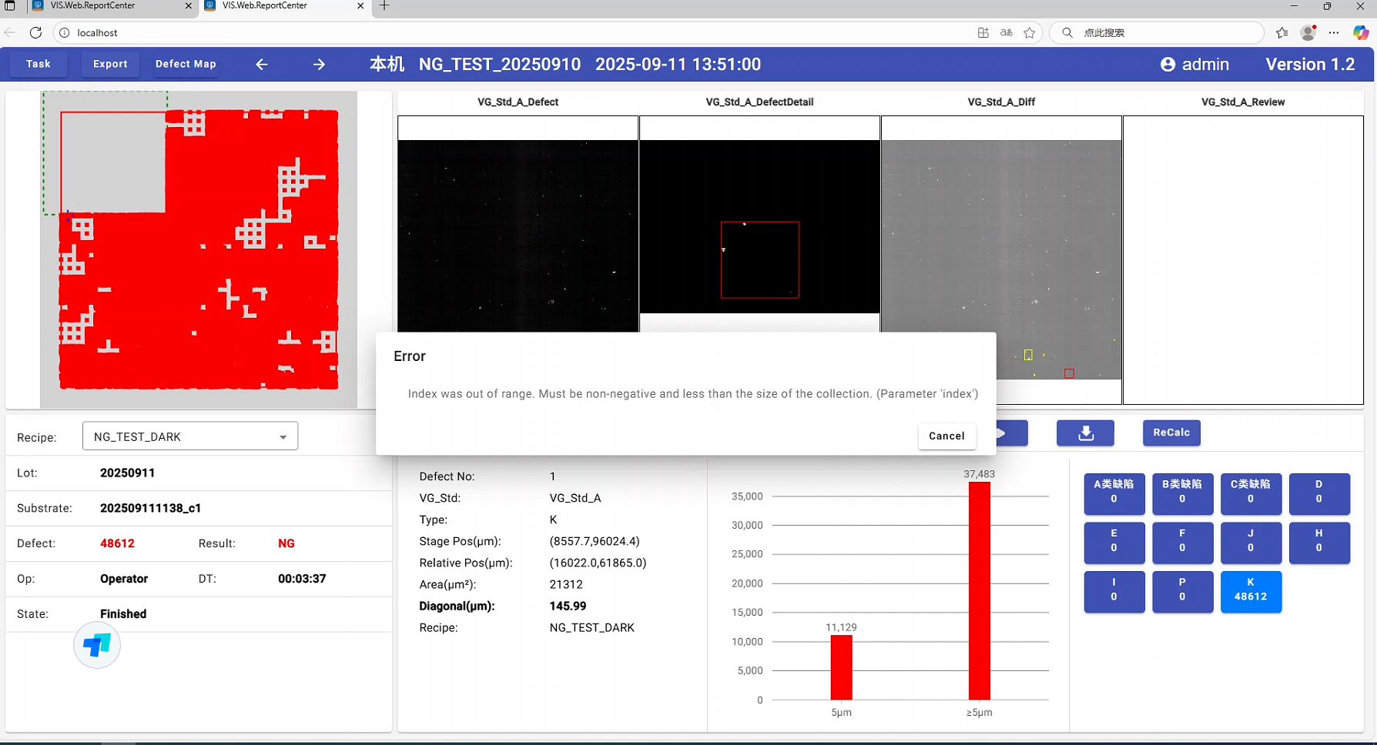Click the admin user account icon
The image size is (1377, 745).
point(1168,65)
